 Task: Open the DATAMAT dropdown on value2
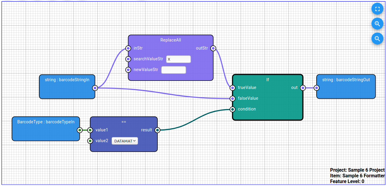pyautogui.click(x=125, y=141)
